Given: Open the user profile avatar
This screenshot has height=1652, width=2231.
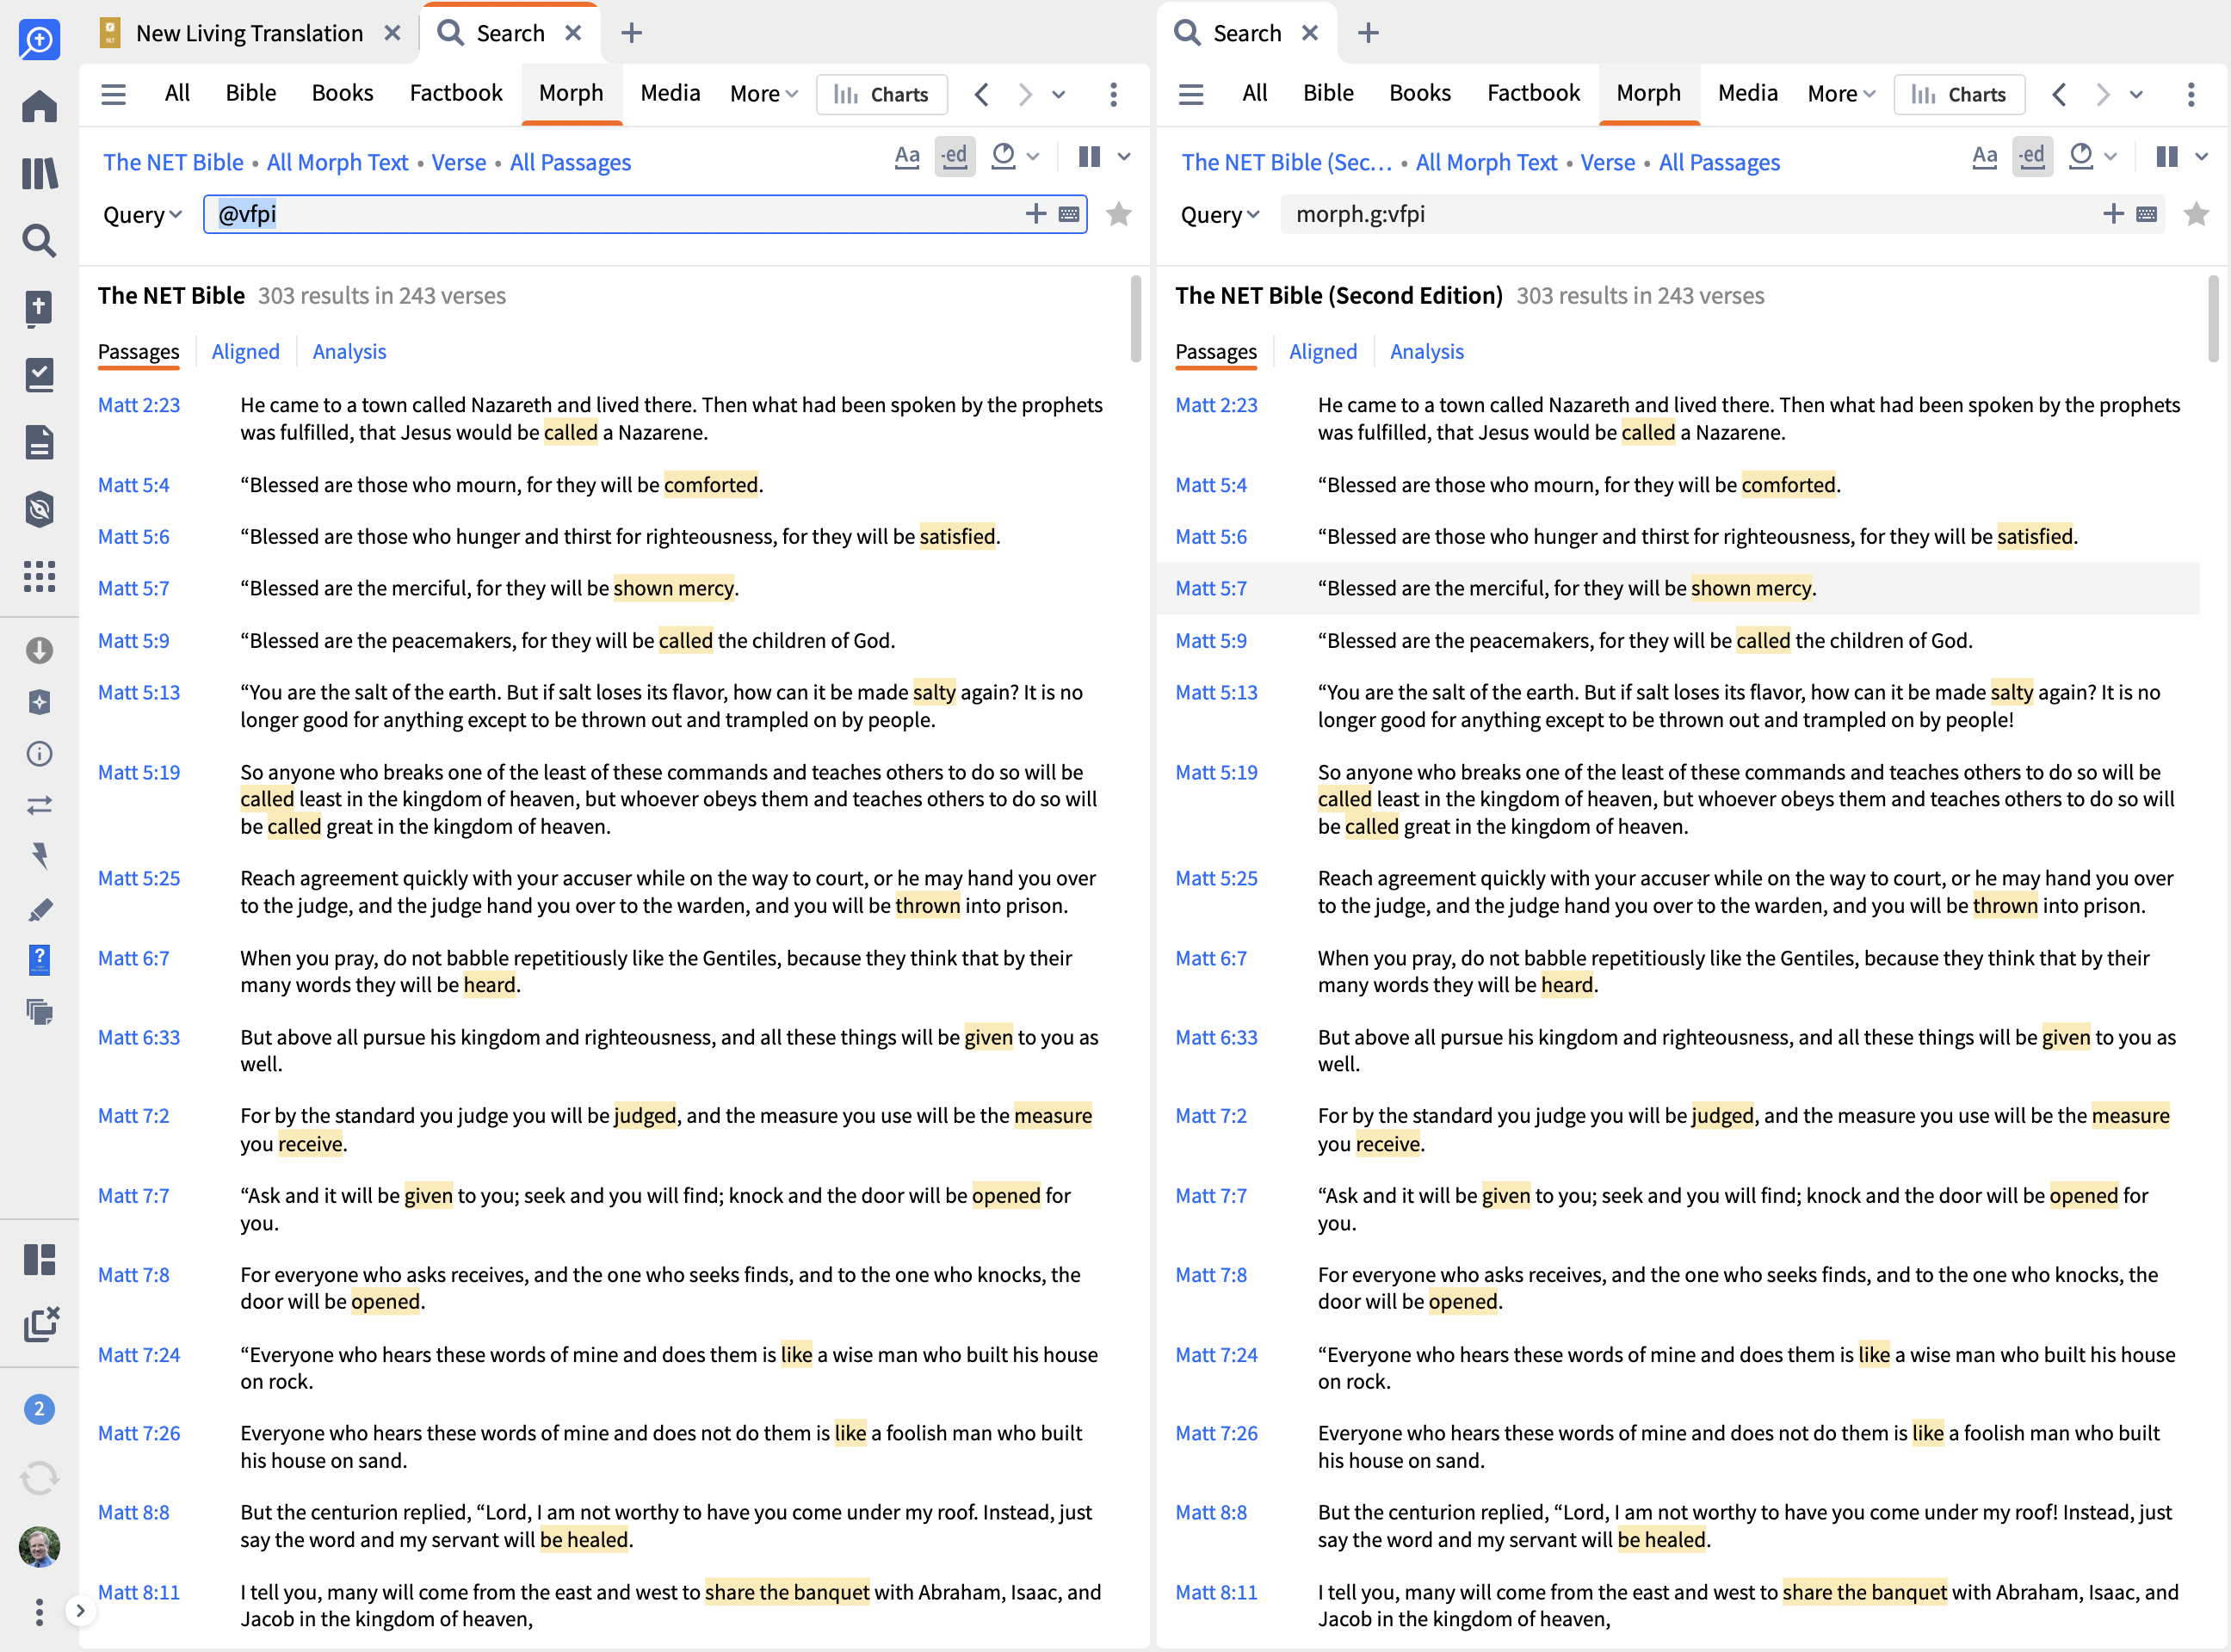Looking at the screenshot, I should [39, 1546].
